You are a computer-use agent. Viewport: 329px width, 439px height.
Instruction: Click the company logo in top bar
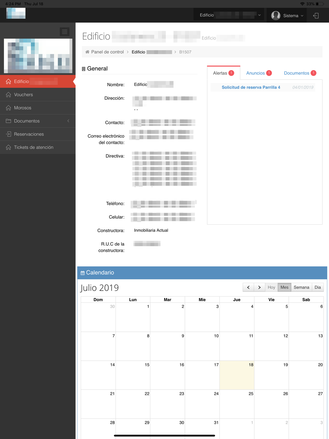(16, 13)
